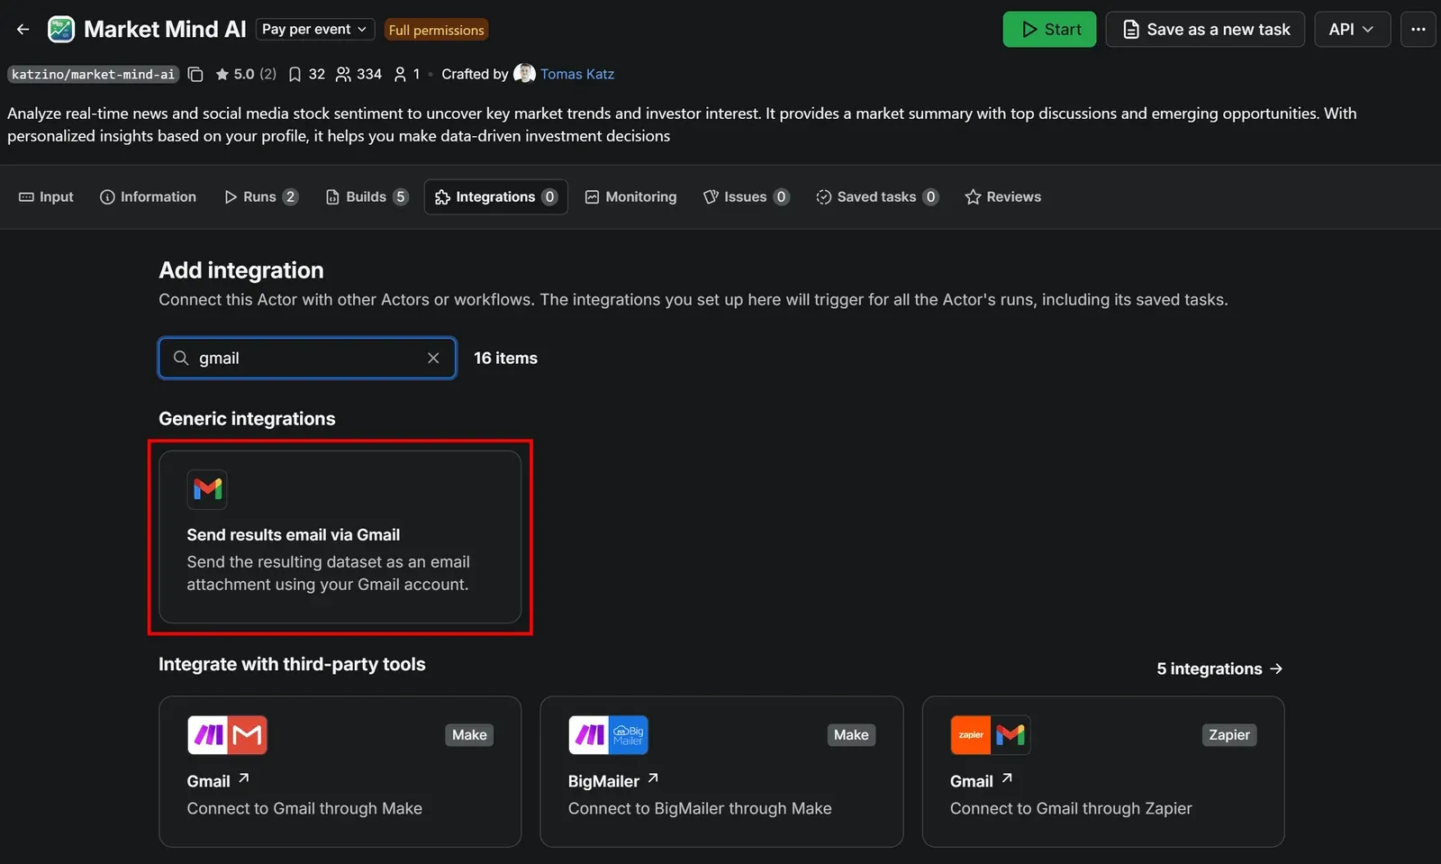Switch to the Issues tab
Image resolution: width=1441 pixels, height=864 pixels.
[x=746, y=196]
